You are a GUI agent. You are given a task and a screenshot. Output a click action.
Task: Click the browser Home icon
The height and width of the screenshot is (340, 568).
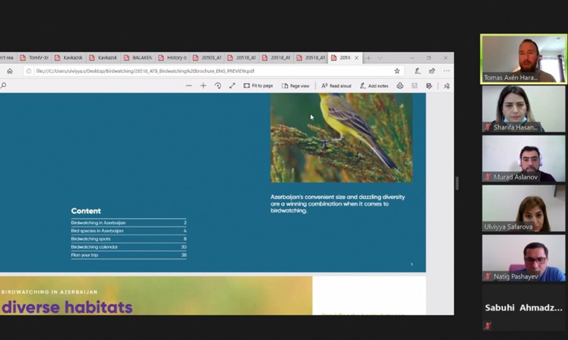pyautogui.click(x=9, y=71)
